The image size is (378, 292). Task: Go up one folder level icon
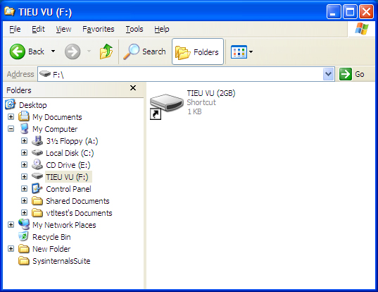106,51
